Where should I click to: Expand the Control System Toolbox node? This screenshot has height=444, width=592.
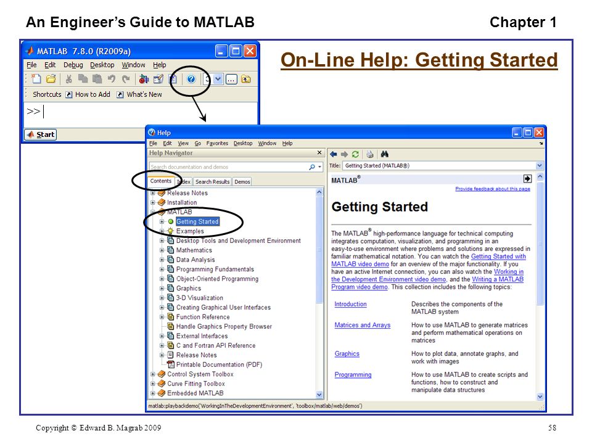[x=153, y=374]
